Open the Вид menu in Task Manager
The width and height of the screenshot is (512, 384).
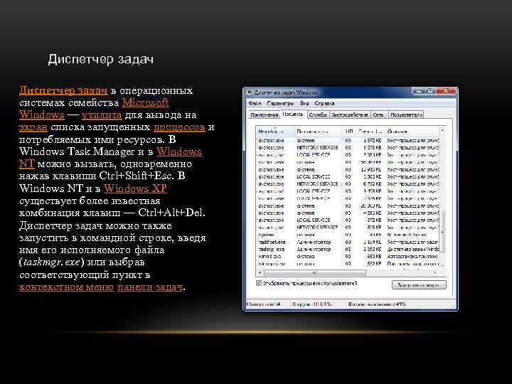tap(304, 103)
